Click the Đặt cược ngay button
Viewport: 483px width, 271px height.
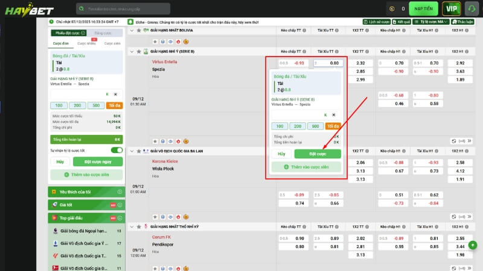tap(98, 161)
